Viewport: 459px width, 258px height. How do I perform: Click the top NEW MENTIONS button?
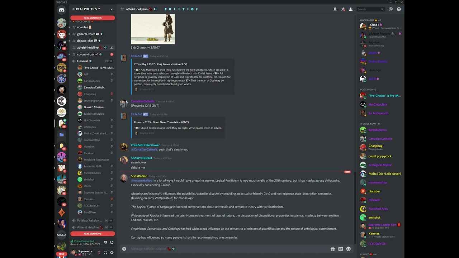coord(93,18)
